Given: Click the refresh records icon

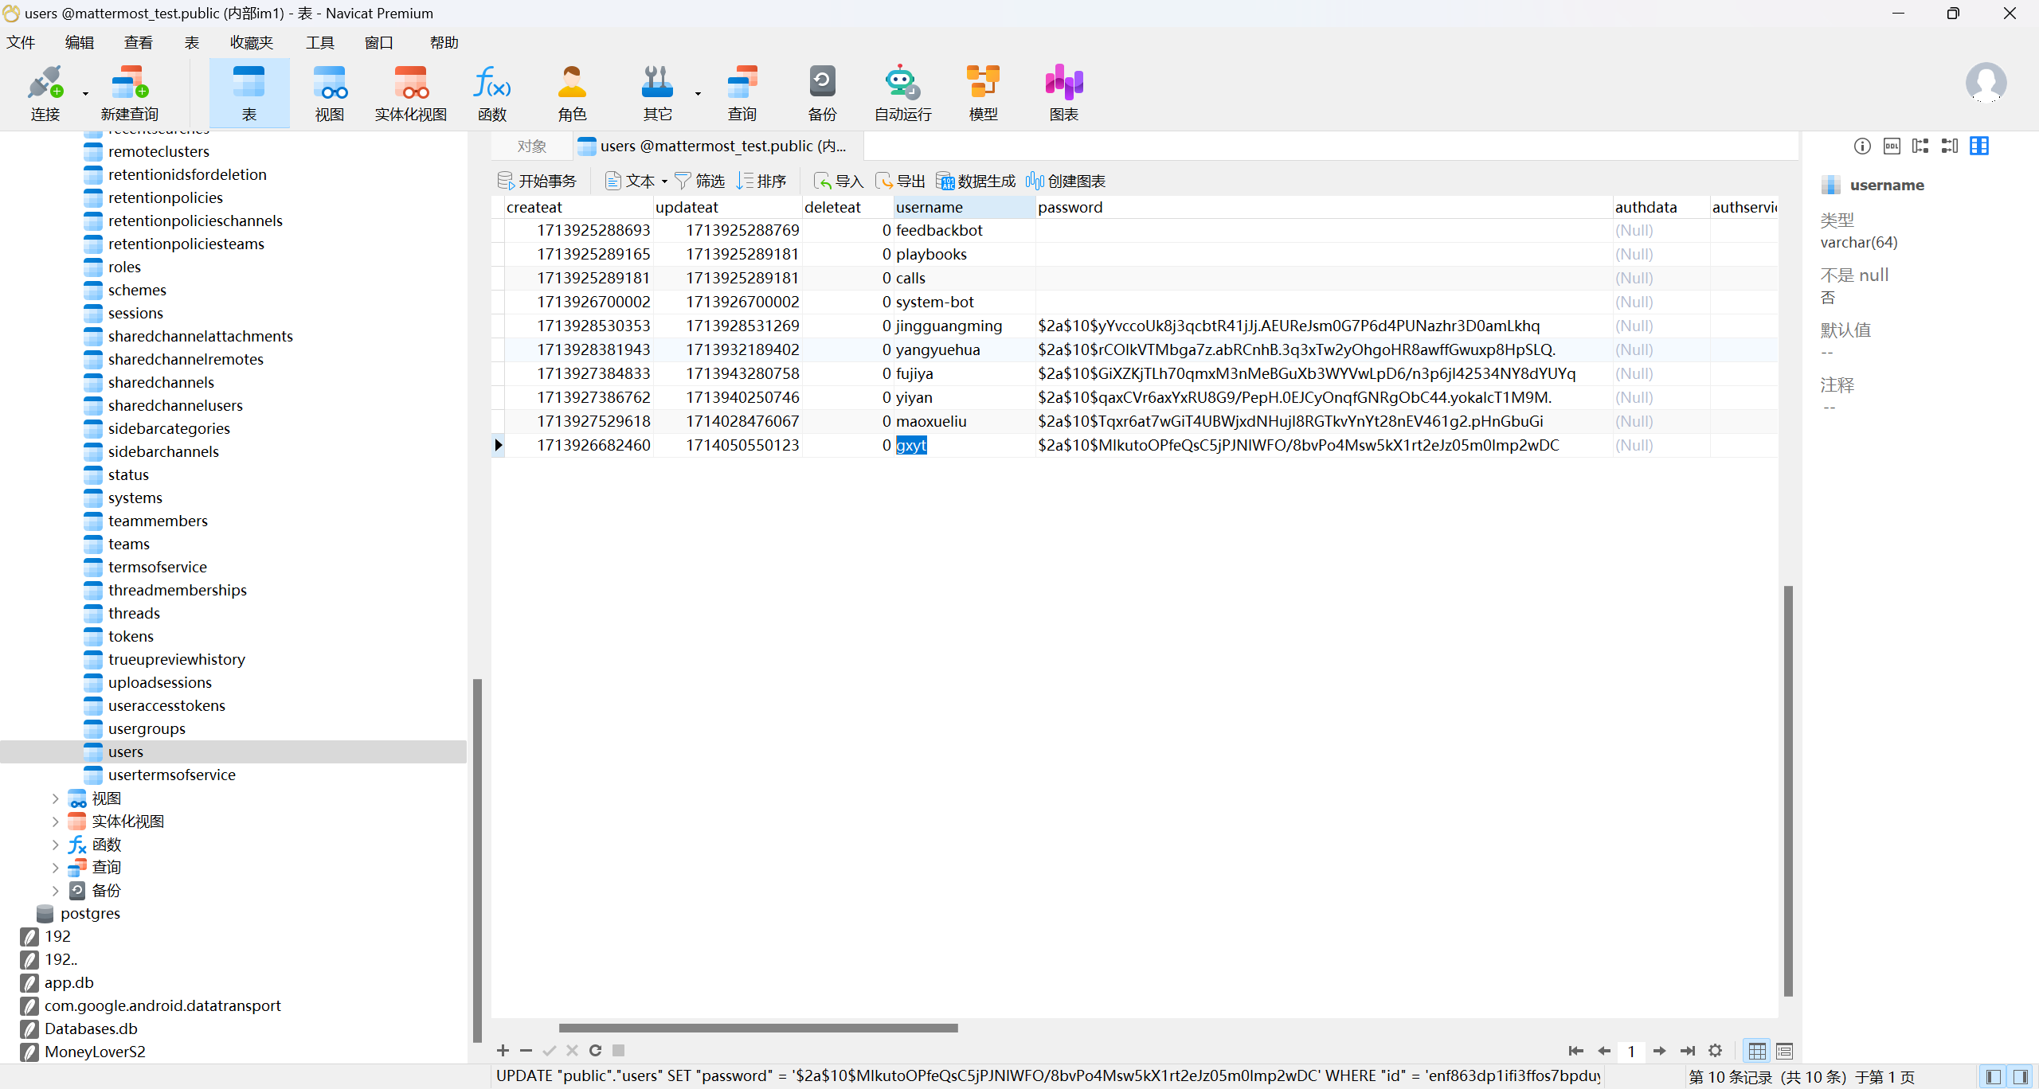Looking at the screenshot, I should [595, 1051].
